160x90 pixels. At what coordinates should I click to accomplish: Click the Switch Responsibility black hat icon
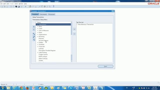coord(16,6)
